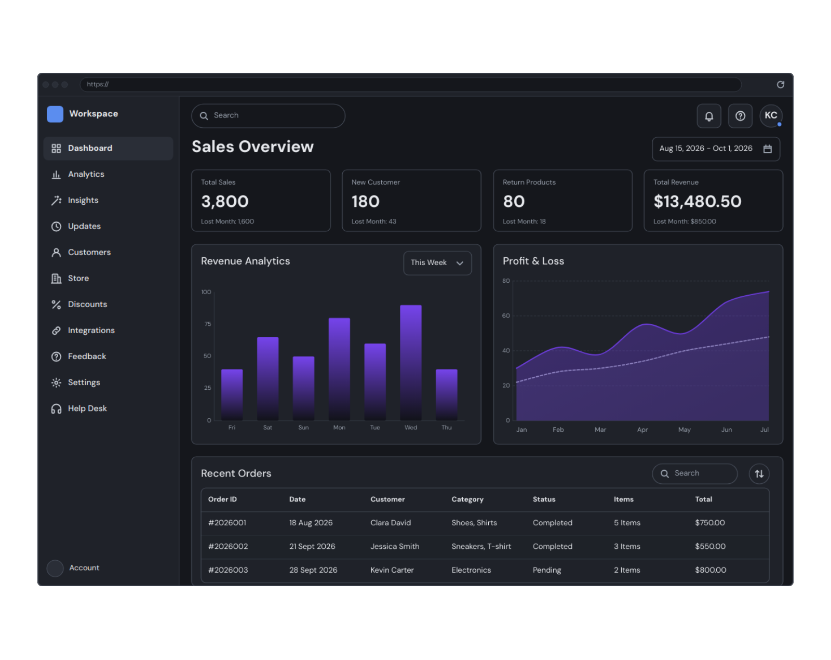Click the Total column header
This screenshot has width=831, height=660.
pos(703,499)
